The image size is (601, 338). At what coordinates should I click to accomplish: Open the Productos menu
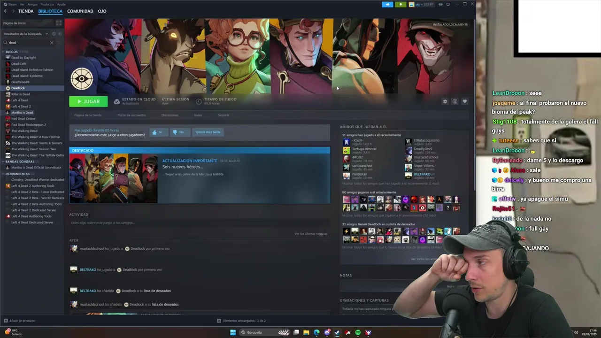coord(47,4)
